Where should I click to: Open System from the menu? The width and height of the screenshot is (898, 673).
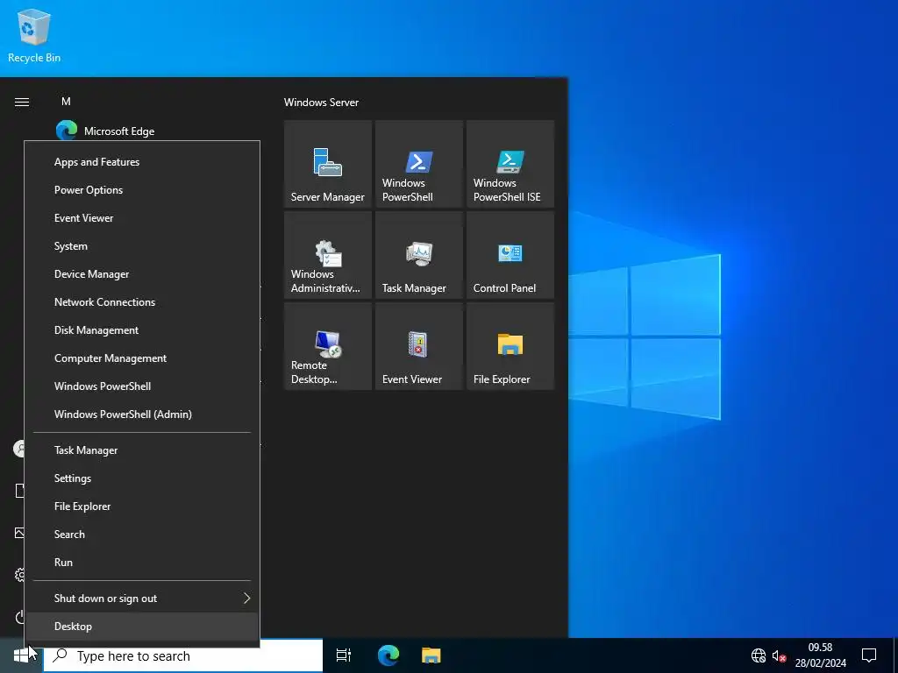pyautogui.click(x=142, y=246)
